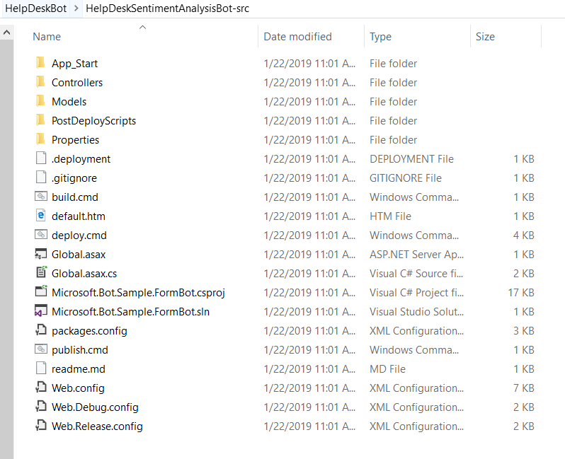Select the build.cmd file name
The height and width of the screenshot is (459, 565).
tap(75, 197)
